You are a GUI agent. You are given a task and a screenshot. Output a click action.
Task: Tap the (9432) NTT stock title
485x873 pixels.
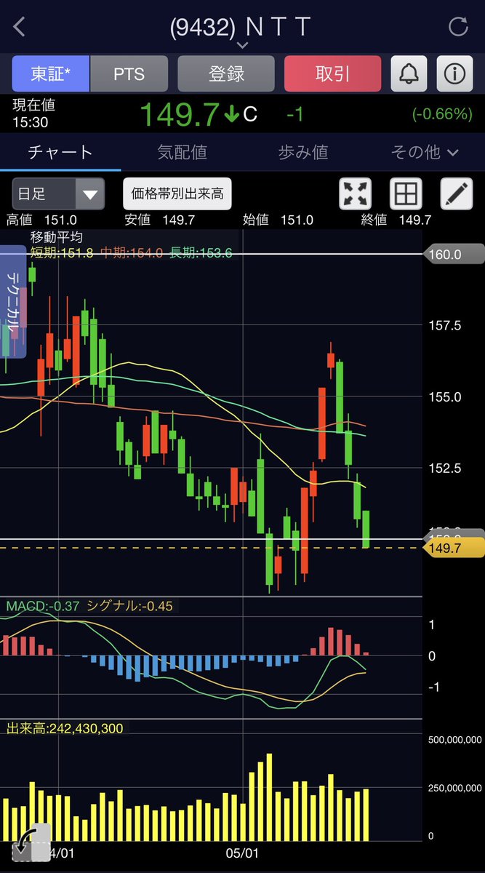pos(240,27)
